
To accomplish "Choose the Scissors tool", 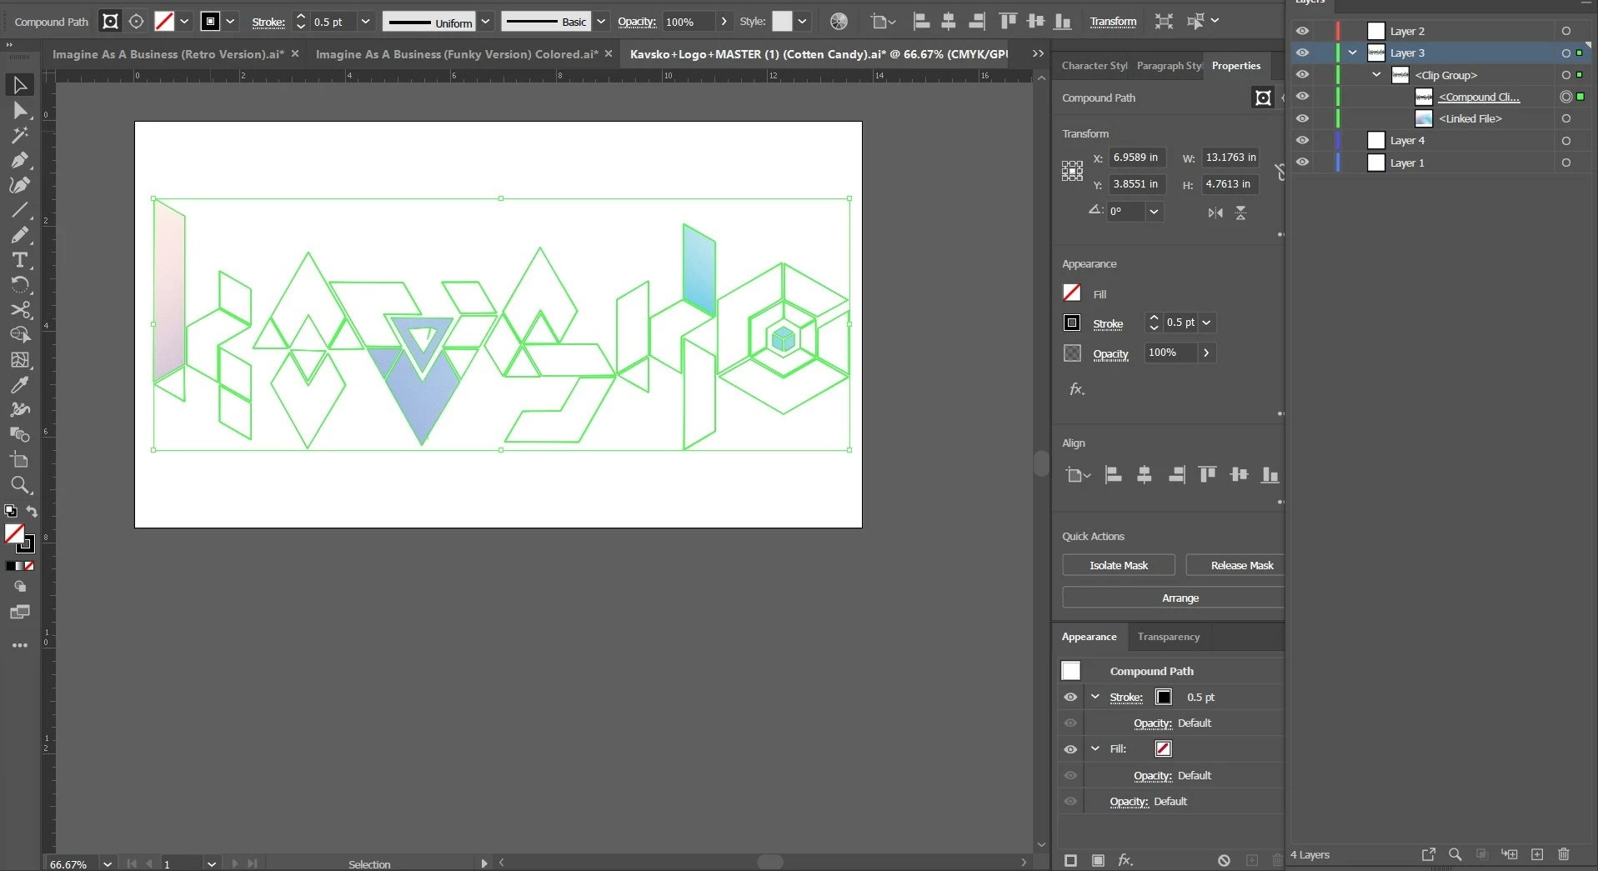I will pyautogui.click(x=20, y=310).
